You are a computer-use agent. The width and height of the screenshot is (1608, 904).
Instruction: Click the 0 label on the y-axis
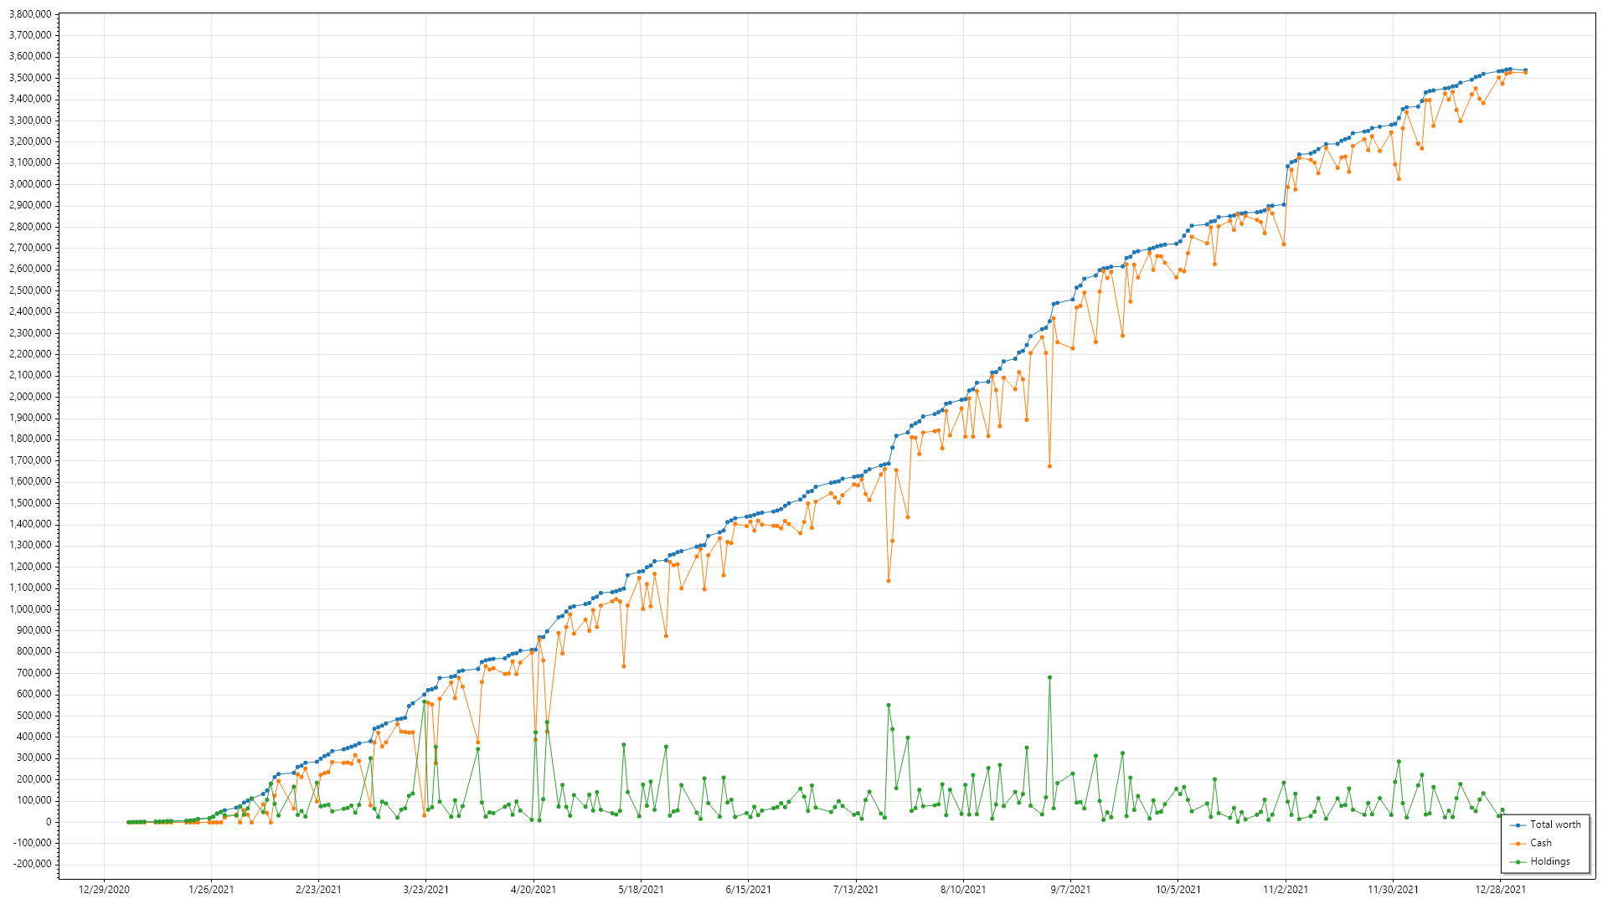[x=49, y=822]
